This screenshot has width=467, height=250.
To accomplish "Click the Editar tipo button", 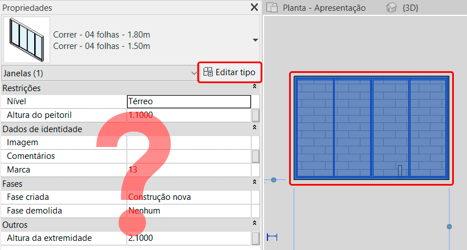I will point(229,72).
